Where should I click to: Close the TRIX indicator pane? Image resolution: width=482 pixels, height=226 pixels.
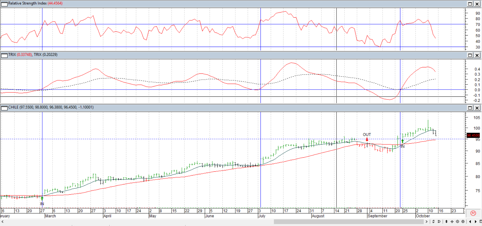[477, 55]
